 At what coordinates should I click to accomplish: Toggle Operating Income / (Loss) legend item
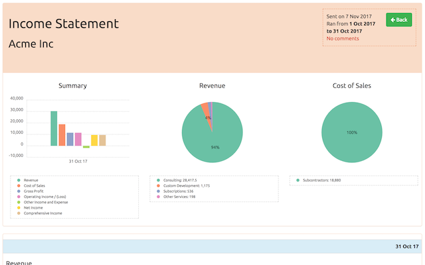click(41, 197)
